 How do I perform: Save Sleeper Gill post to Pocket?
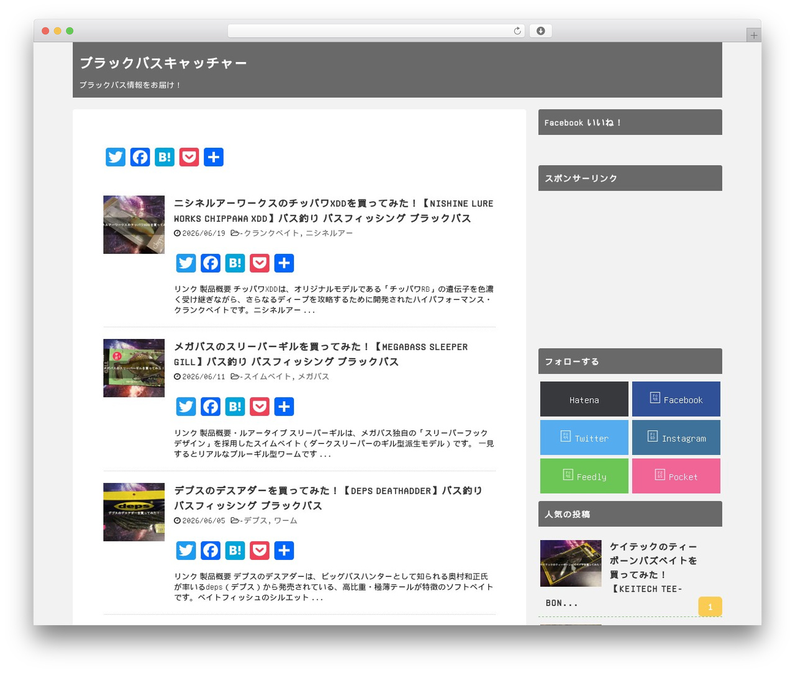click(x=260, y=407)
